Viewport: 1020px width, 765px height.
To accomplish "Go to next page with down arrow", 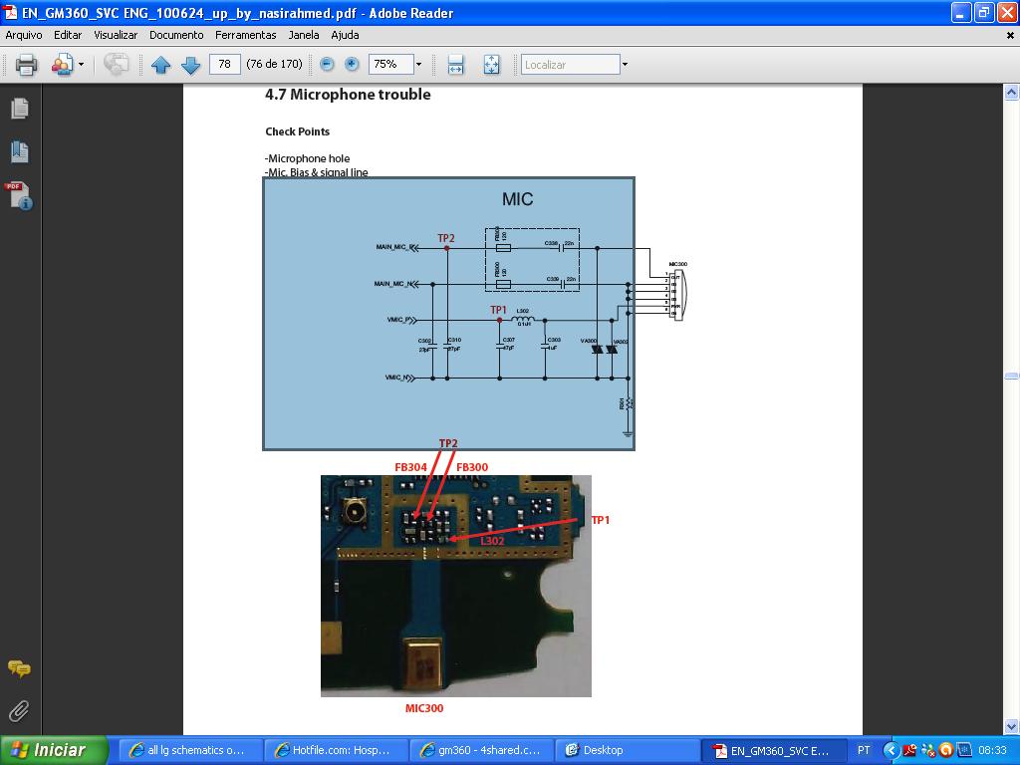I will pos(190,65).
